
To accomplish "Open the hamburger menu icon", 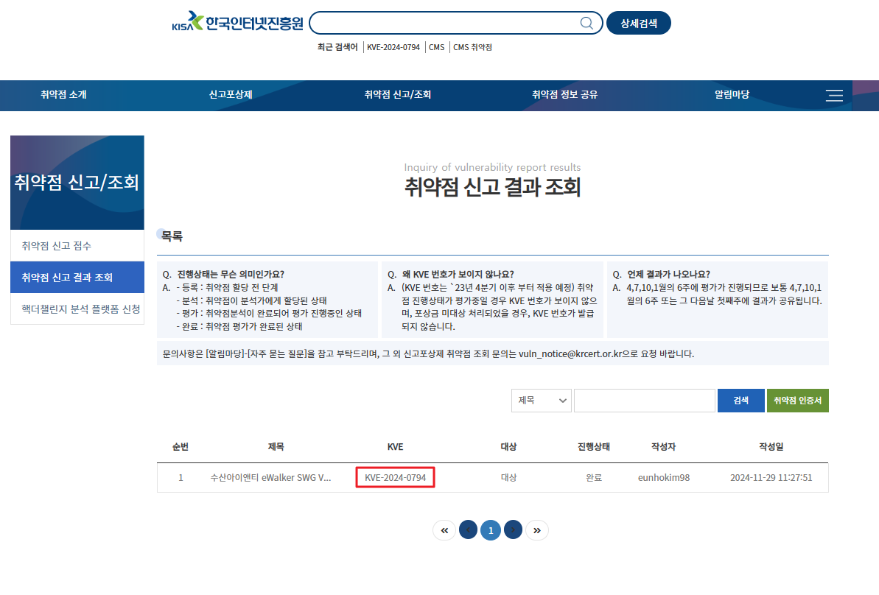I will (x=834, y=95).
